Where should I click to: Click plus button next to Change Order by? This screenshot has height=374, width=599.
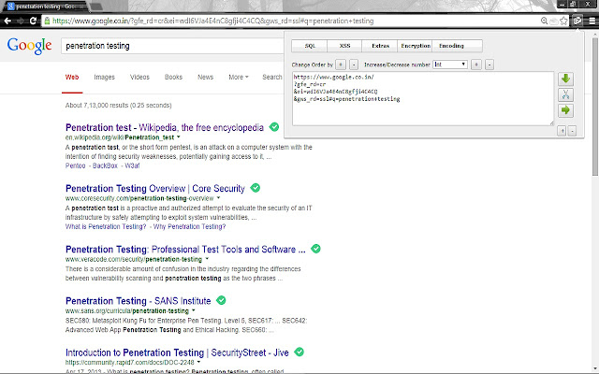341,65
